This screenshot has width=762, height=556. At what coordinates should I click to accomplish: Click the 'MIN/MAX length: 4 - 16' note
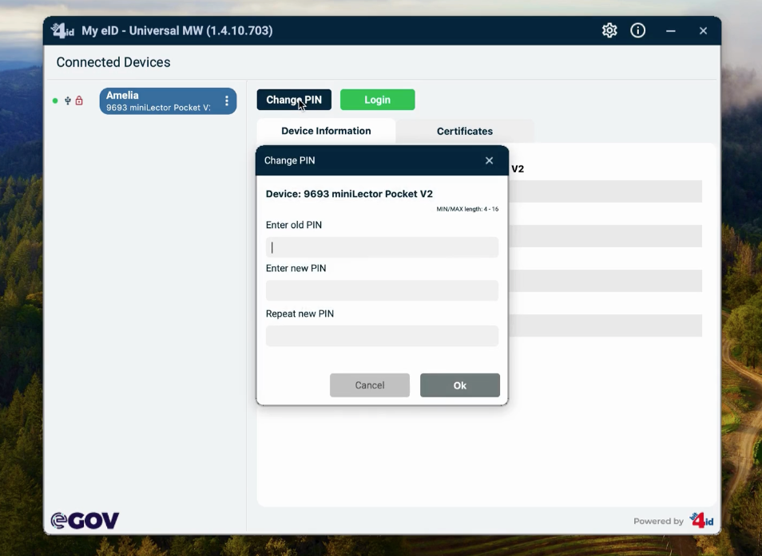467,209
